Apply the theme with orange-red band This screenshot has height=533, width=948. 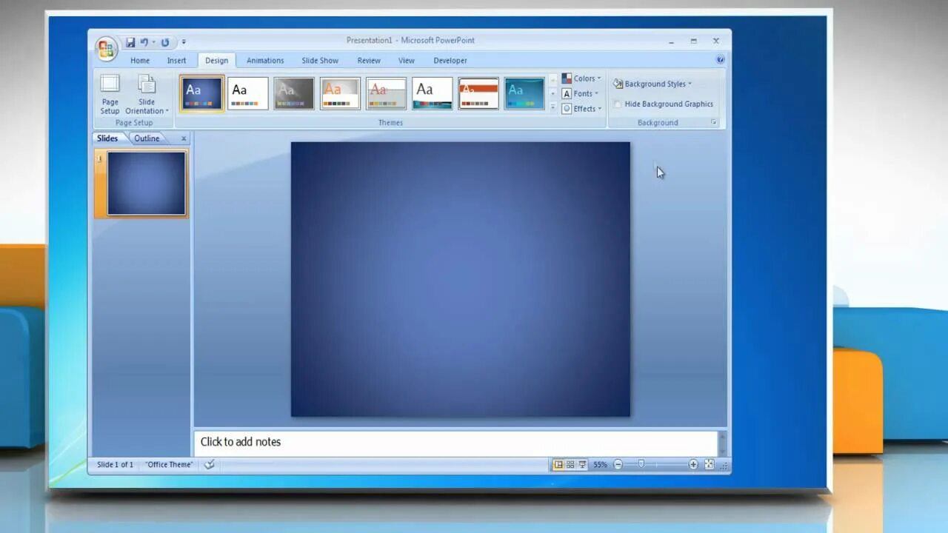coord(478,93)
